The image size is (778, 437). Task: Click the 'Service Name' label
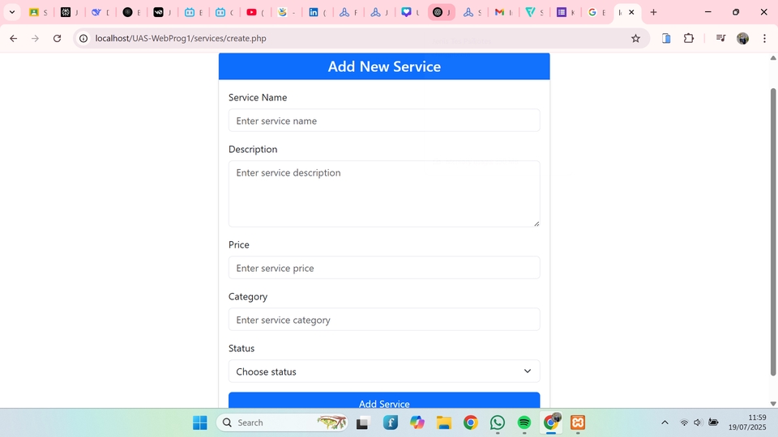258,98
